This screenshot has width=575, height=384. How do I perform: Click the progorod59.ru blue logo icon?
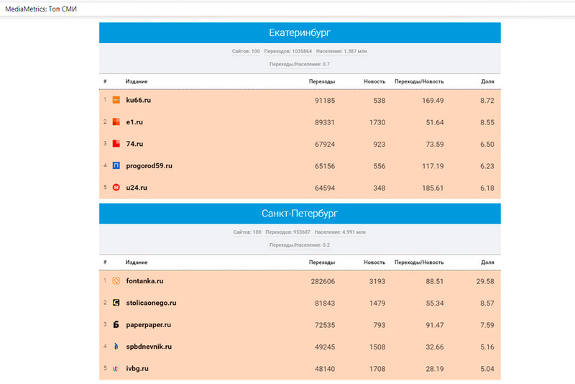click(x=116, y=166)
